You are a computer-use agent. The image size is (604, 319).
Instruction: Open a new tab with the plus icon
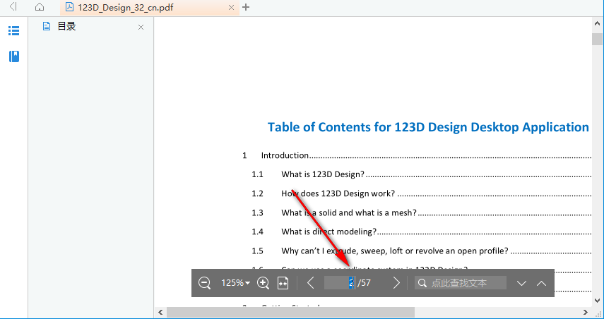[x=246, y=7]
